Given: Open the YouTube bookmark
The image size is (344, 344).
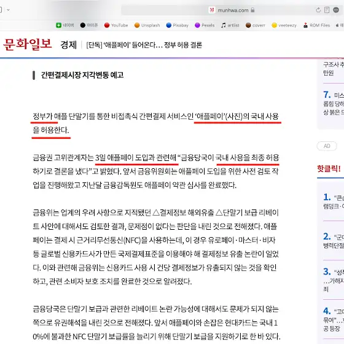Looking at the screenshot, I should 116,25.
